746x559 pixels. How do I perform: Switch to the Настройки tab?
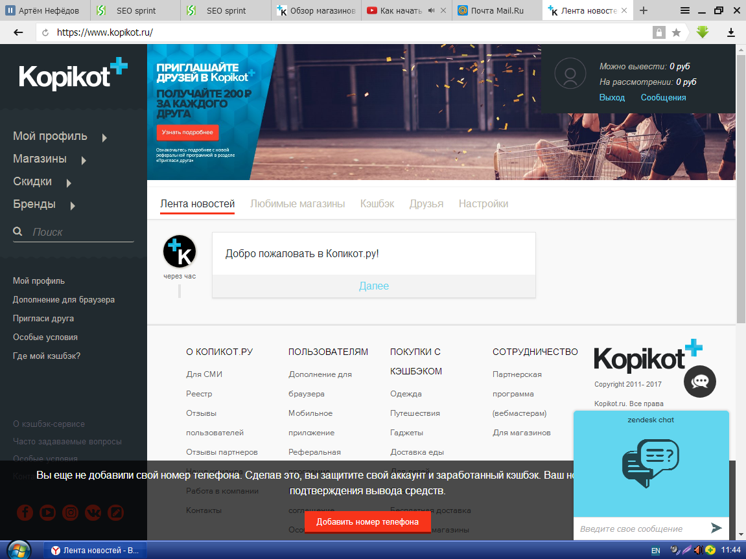[x=484, y=204]
